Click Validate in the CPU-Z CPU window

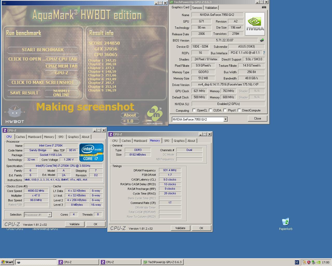[74, 224]
